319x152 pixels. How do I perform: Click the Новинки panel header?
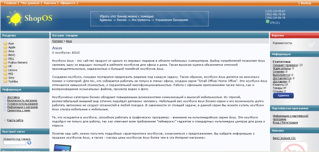pos(294,130)
